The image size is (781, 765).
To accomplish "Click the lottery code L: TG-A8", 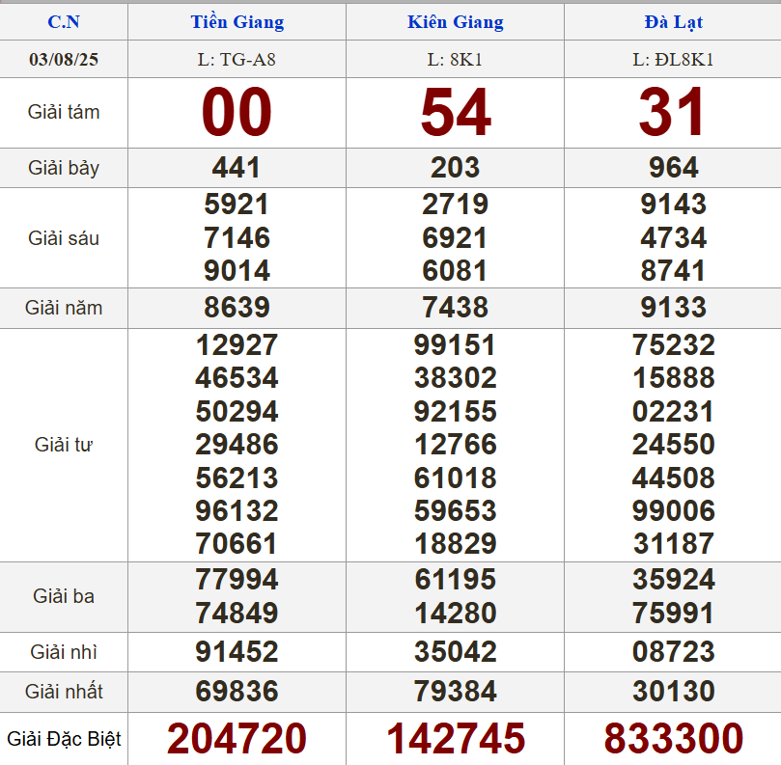I will 237,60.
